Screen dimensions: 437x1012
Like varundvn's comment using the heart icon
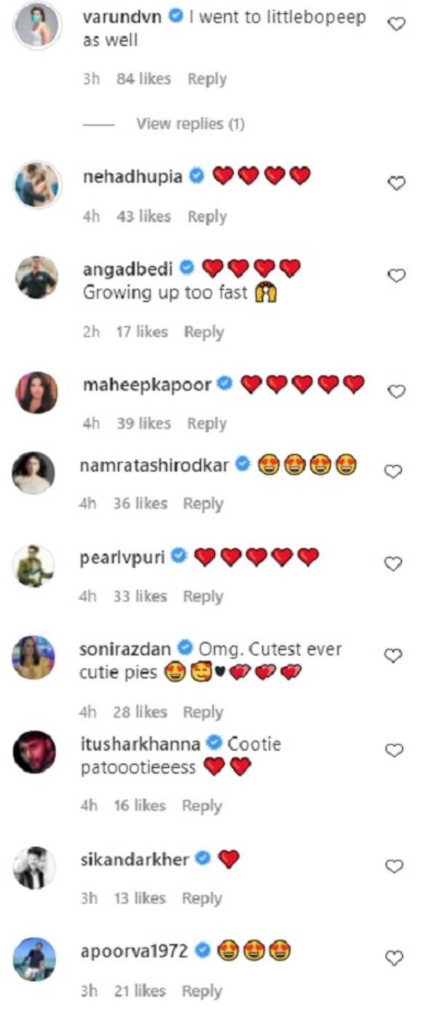pyautogui.click(x=395, y=24)
